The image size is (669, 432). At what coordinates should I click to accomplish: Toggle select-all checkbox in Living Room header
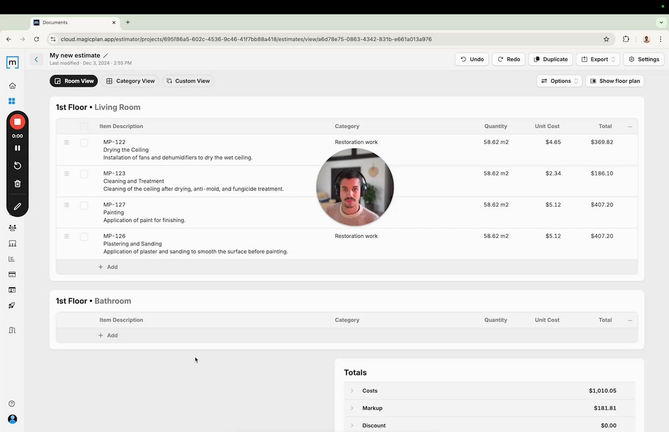coord(84,126)
